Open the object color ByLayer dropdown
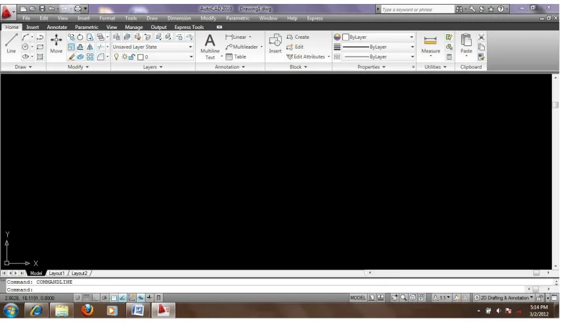561x323 pixels. pos(378,37)
